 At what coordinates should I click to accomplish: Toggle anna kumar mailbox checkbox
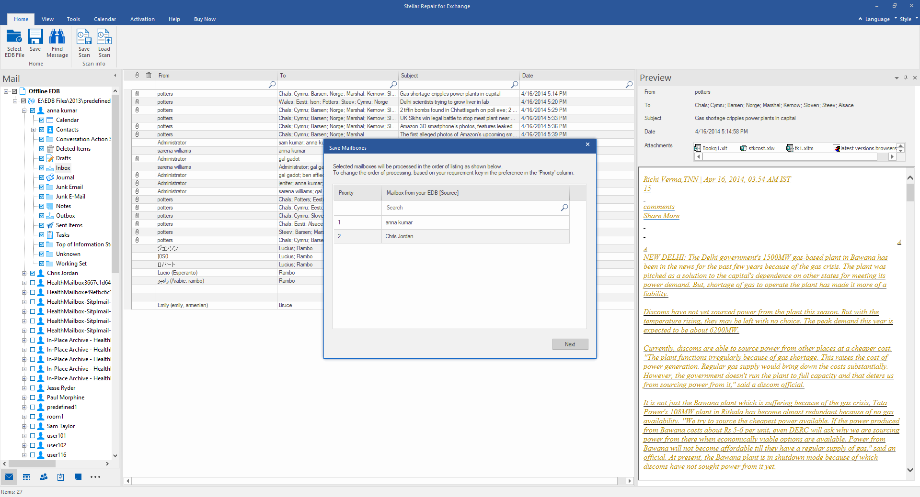coord(33,110)
